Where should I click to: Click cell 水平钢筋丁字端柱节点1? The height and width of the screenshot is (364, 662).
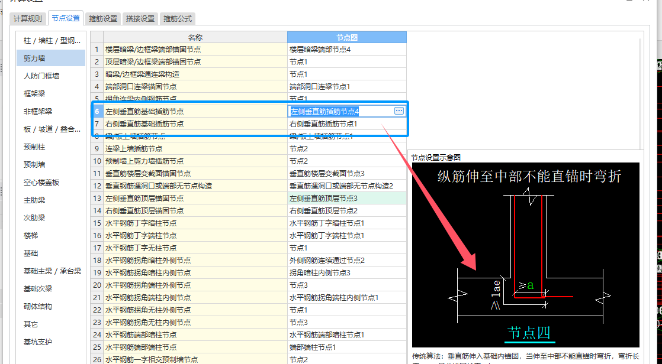click(x=346, y=236)
